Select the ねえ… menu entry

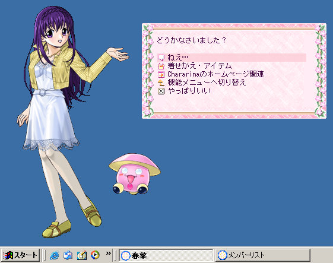[231, 58]
